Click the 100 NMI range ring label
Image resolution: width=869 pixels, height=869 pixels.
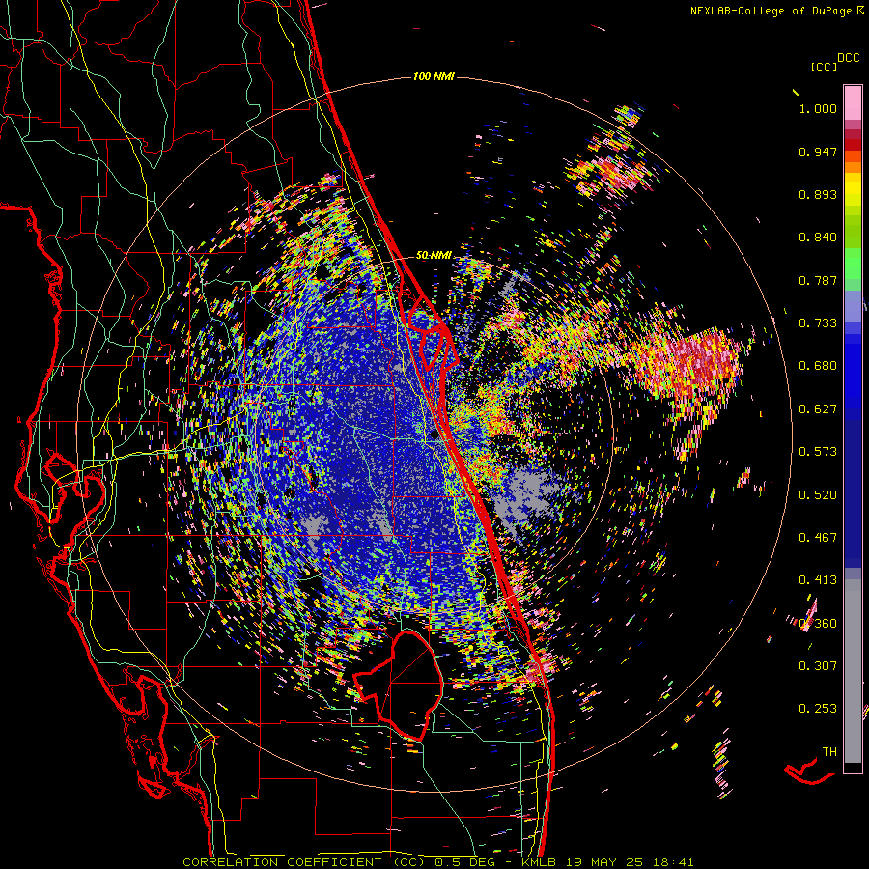click(x=434, y=76)
